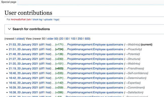View diff for the 21:51 Proactivity edit

click(42, 49)
